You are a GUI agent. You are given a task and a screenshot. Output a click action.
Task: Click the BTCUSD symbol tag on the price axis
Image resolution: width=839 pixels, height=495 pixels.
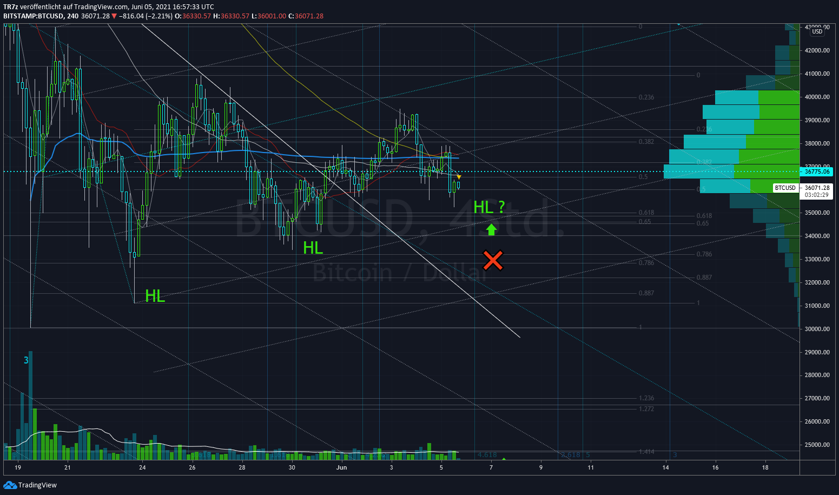[x=785, y=188]
